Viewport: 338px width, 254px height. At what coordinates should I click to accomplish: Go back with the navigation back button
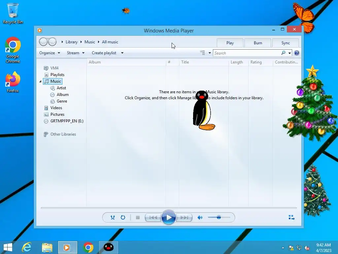pos(43,42)
